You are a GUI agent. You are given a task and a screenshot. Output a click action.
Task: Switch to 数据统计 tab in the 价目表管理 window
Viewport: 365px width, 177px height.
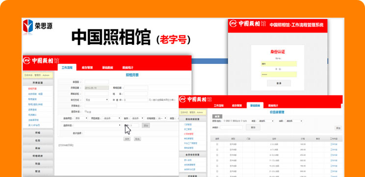point(273,106)
